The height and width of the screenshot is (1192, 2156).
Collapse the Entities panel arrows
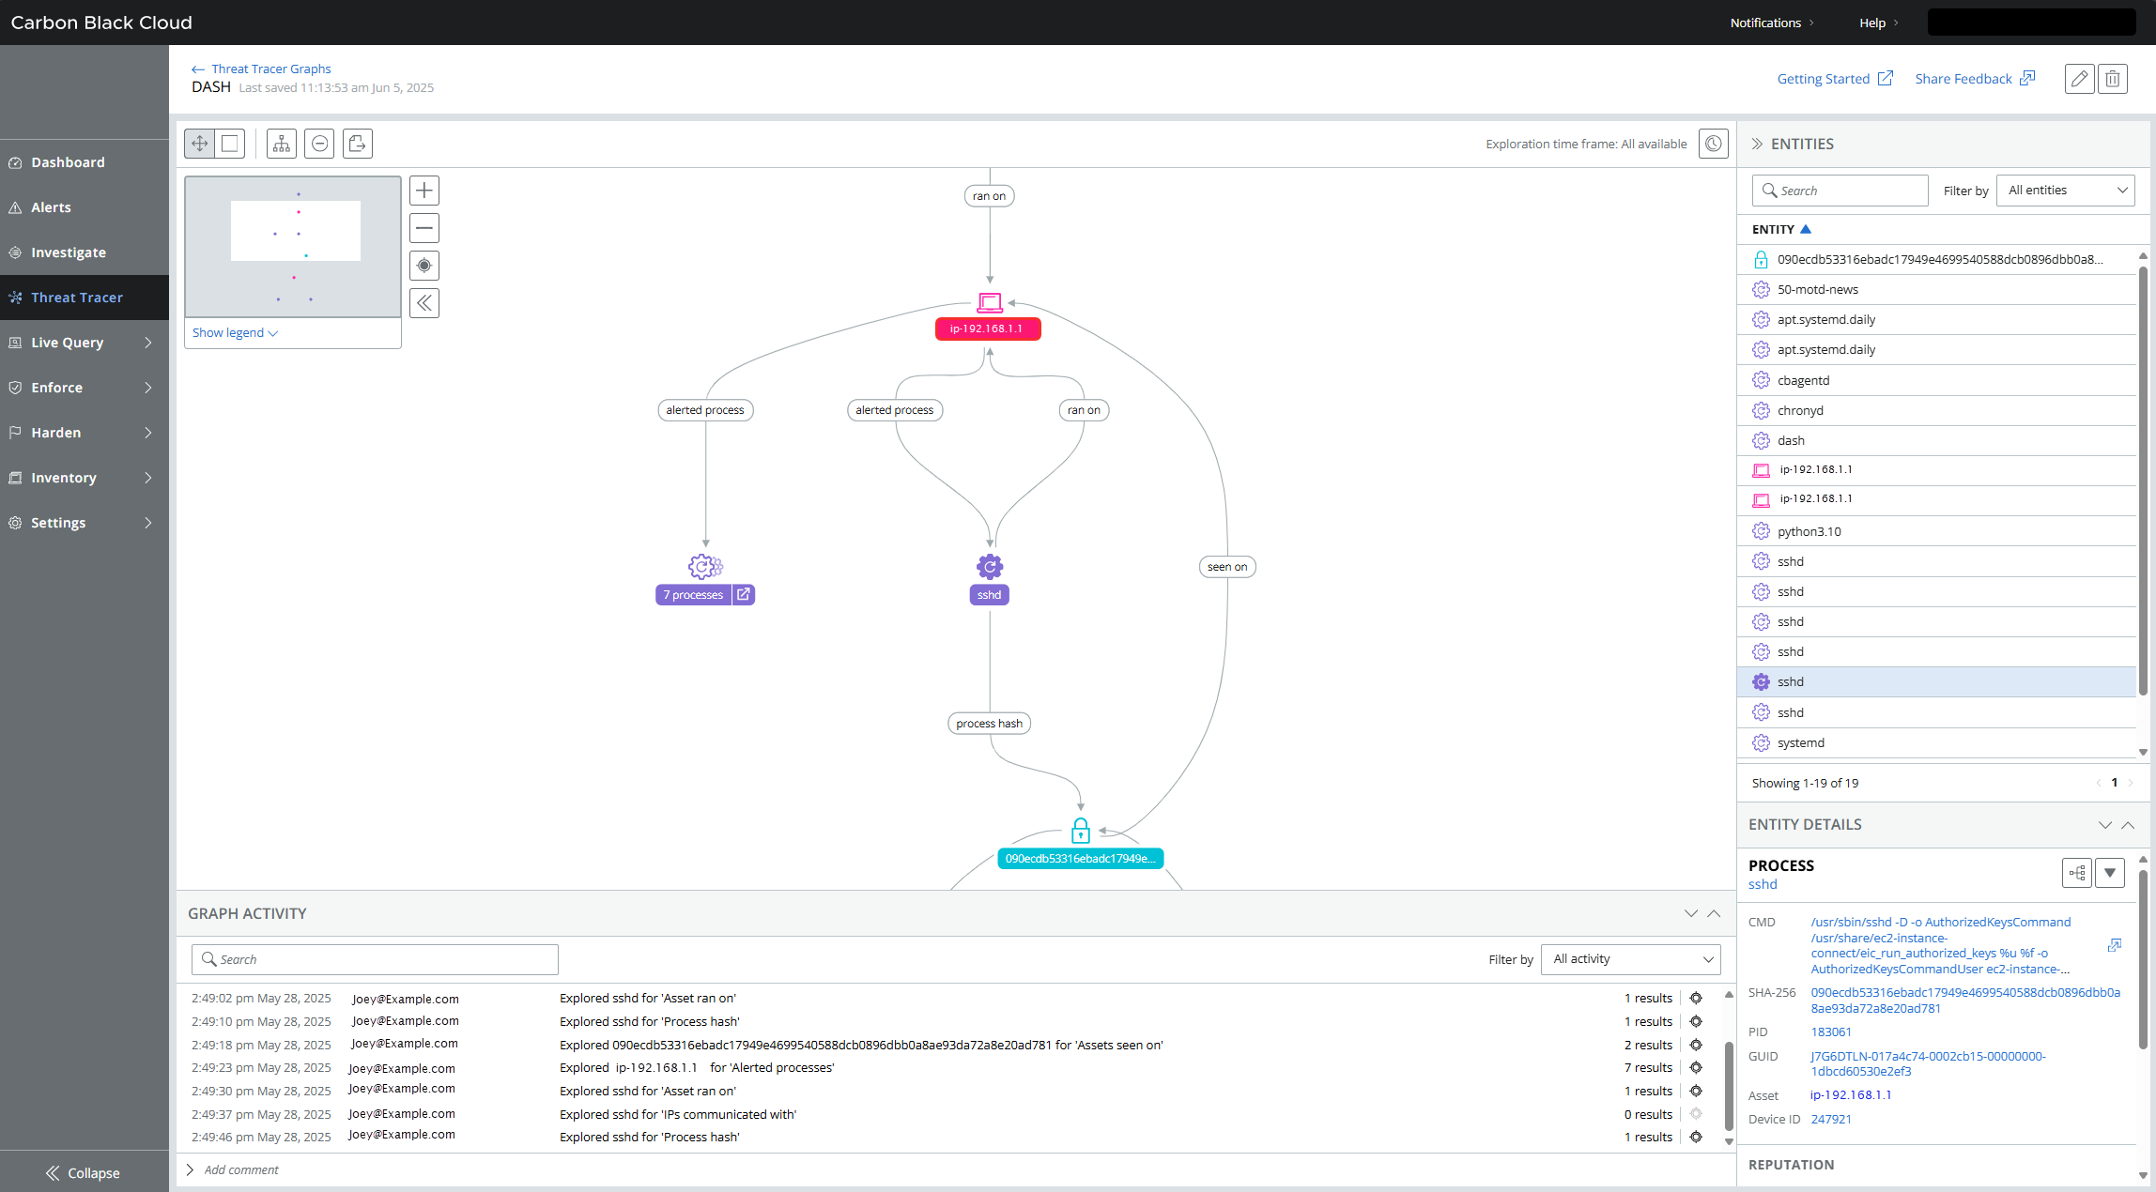click(x=1757, y=144)
